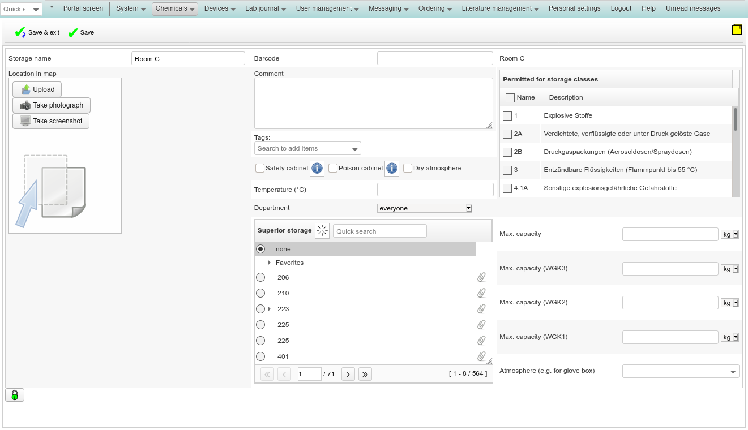
Task: Select radio button for storage 210
Action: pos(260,293)
